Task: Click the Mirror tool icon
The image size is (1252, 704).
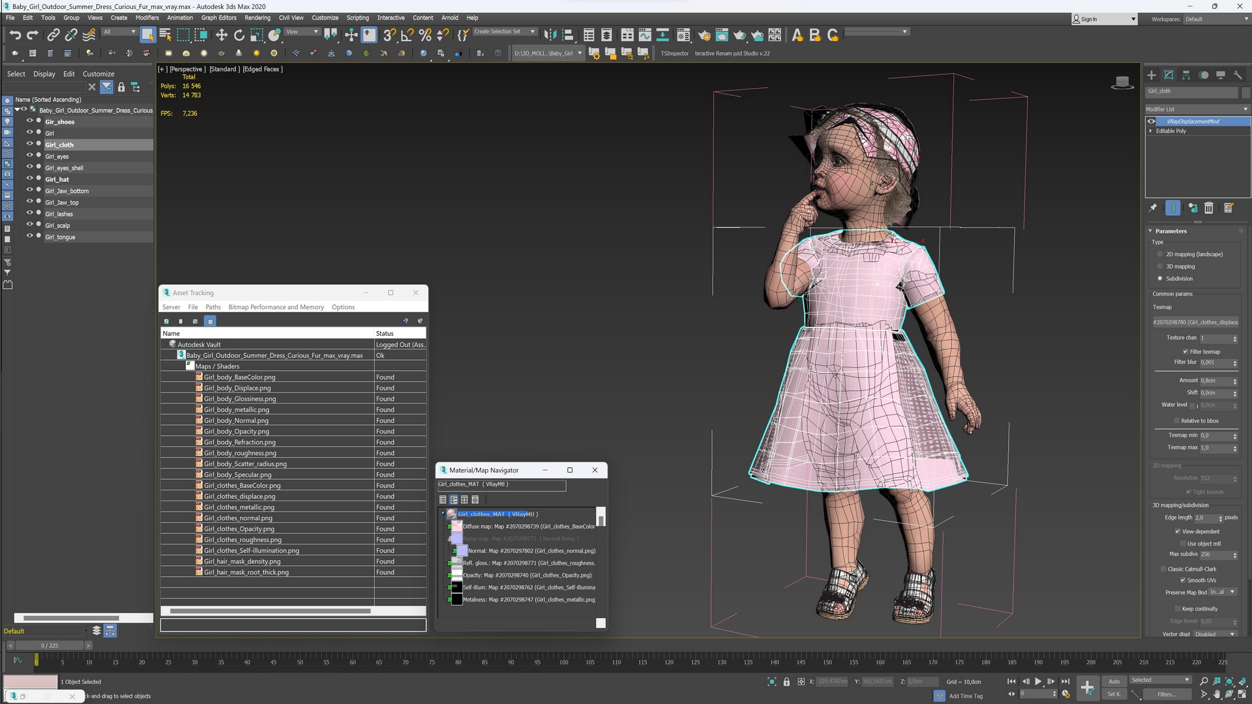Action: click(x=550, y=35)
